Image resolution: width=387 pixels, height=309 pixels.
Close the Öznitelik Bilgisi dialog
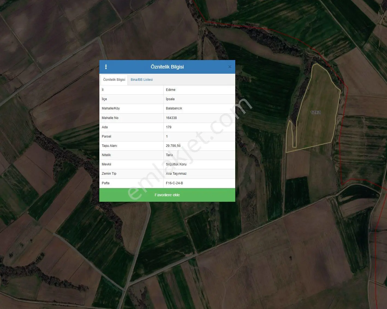[230, 67]
